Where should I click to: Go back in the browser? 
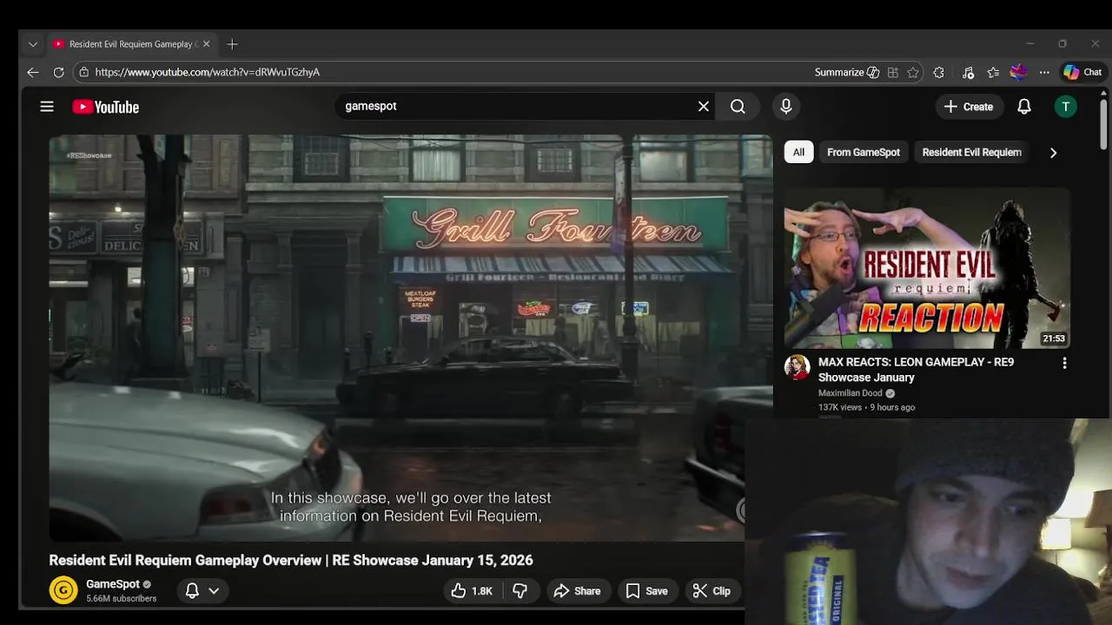33,72
